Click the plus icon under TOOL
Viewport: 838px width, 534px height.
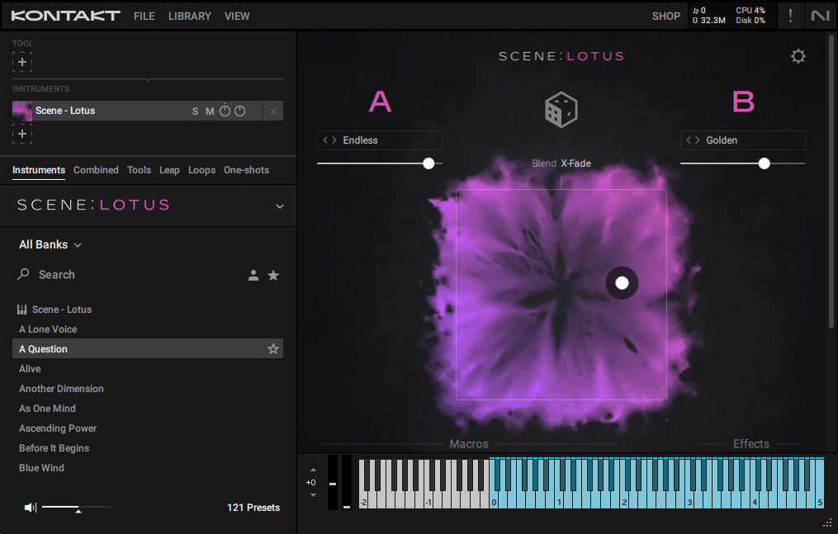click(x=22, y=61)
